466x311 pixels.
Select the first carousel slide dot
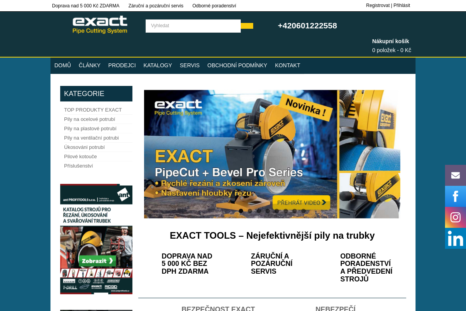coord(241,210)
